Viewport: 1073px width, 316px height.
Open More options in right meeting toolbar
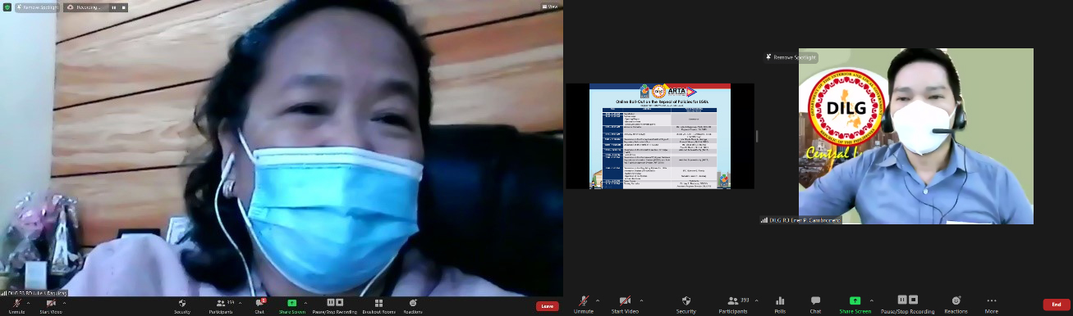pyautogui.click(x=992, y=305)
